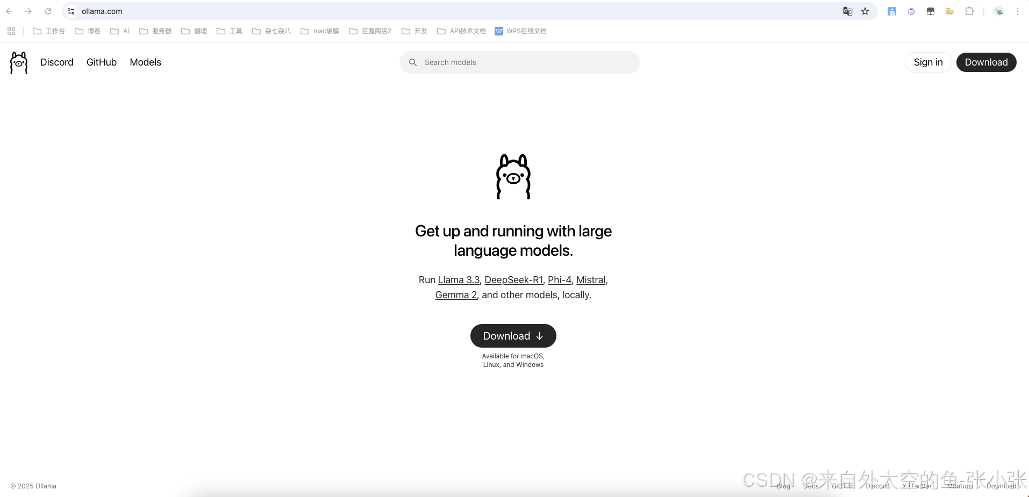Open the blue extension icon in toolbar
The width and height of the screenshot is (1029, 497).
tap(892, 11)
